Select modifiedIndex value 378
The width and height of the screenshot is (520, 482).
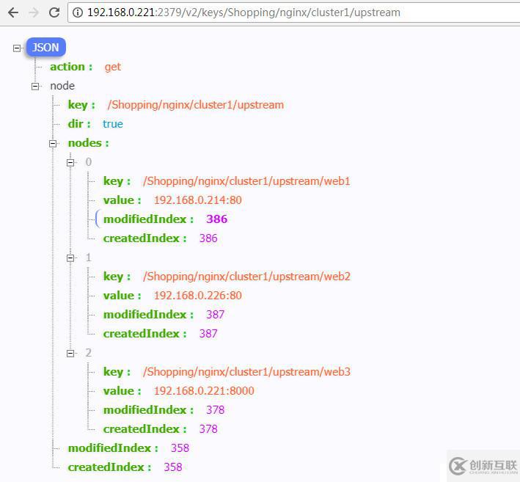(215, 410)
